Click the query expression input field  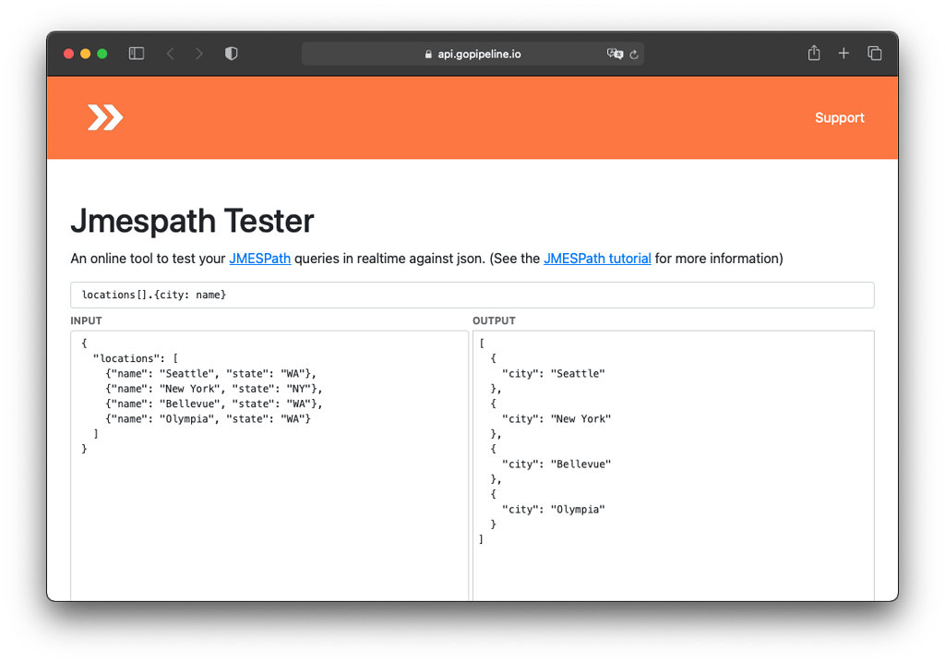(472, 295)
